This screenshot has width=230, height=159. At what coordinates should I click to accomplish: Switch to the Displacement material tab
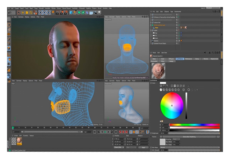click(x=214, y=59)
